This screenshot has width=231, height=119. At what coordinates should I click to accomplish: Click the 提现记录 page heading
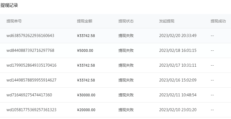pyautogui.click(x=9, y=5)
